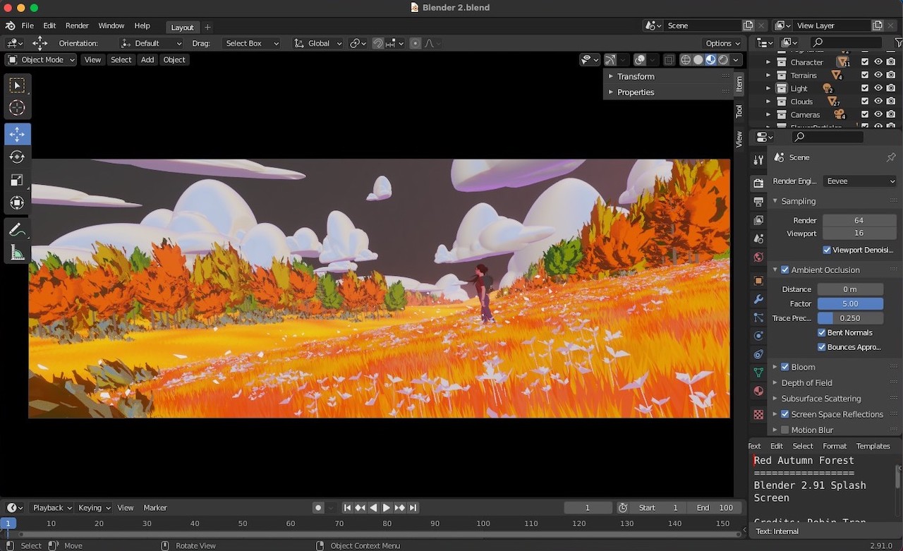903x551 pixels.
Task: Expand the Terrains collection
Action: point(768,75)
